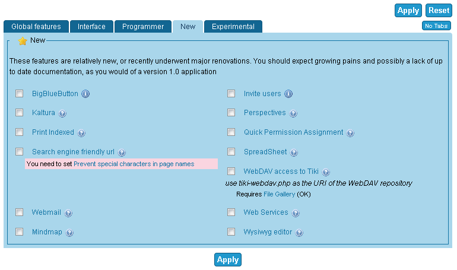Click info icon beside BigBlueButton
Screen dimensions: 457x270
point(85,94)
